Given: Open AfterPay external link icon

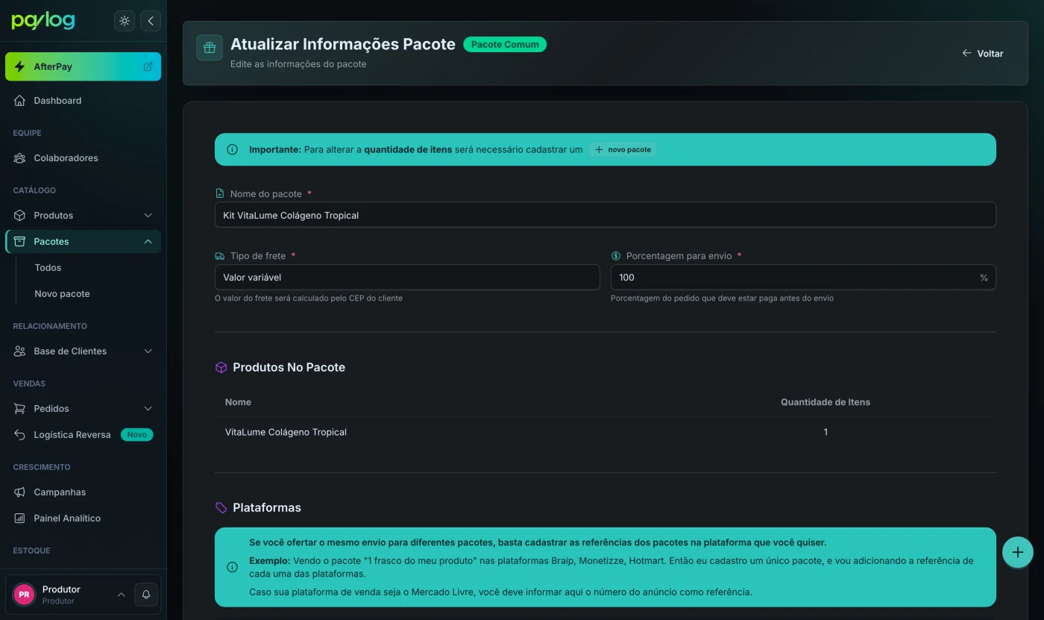Looking at the screenshot, I should (x=148, y=66).
